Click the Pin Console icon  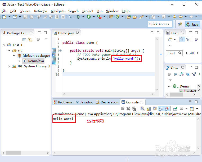(x=175, y=109)
